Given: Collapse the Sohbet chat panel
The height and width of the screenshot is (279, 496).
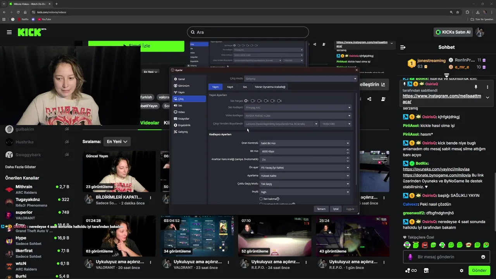Looking at the screenshot, I should [x=403, y=47].
